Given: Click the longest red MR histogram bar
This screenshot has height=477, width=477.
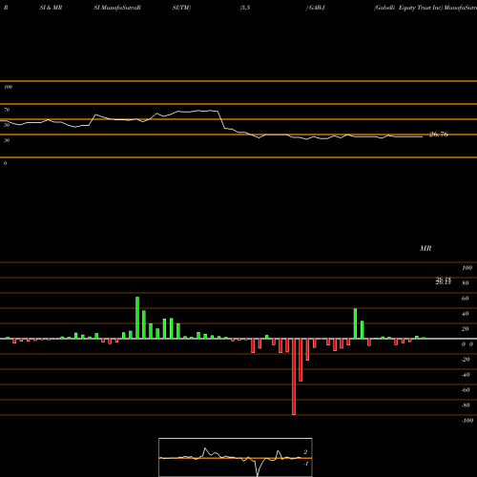Looking at the screenshot, I should pos(294,377).
